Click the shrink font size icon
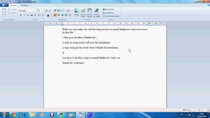The height and width of the screenshot is (118, 210). pos(50,10)
